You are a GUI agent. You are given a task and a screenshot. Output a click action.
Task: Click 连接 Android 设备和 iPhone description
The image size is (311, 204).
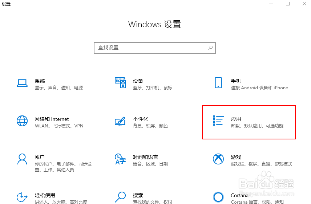click(x=259, y=87)
